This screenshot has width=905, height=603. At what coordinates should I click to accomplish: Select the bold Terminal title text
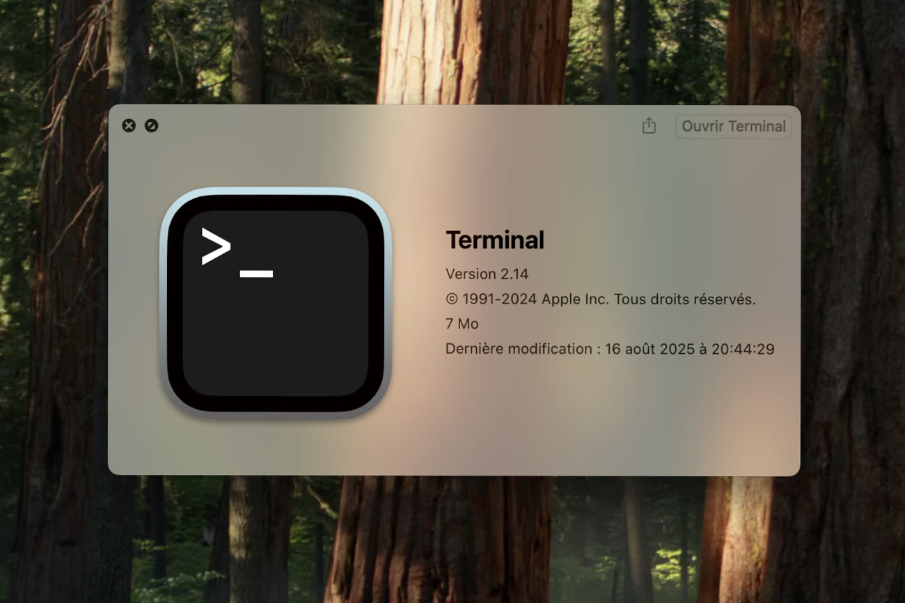point(494,240)
